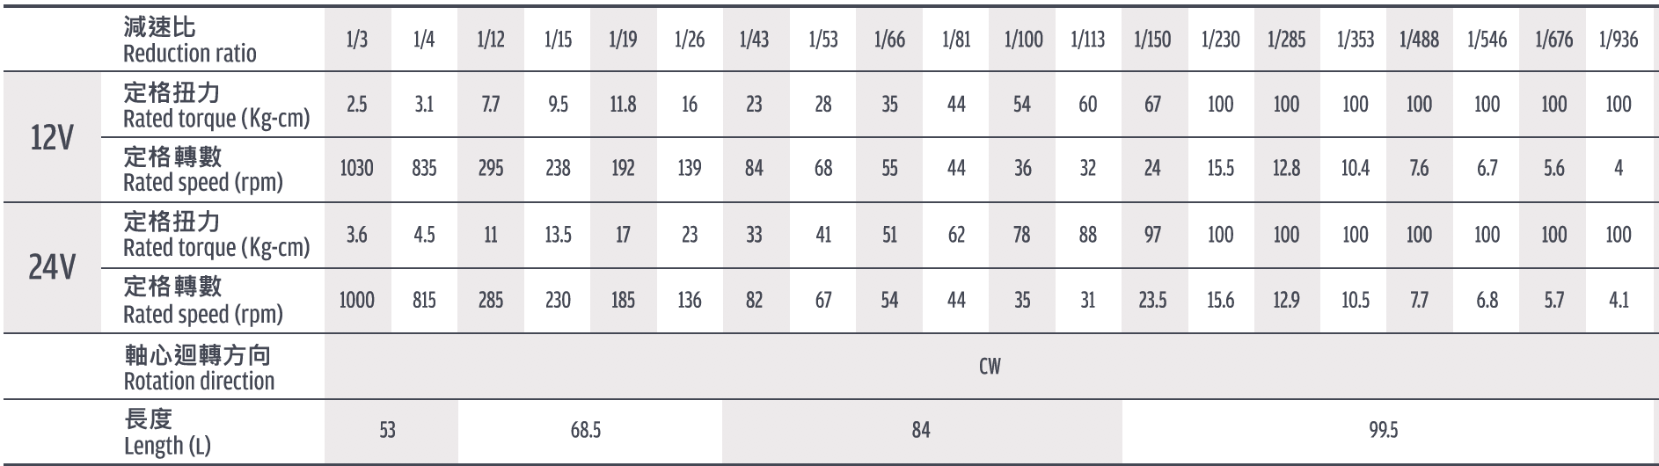Select the 4.1 rated speed value
1659x466 pixels.
[1619, 300]
